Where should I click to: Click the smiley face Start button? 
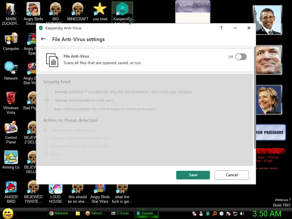[8, 213]
